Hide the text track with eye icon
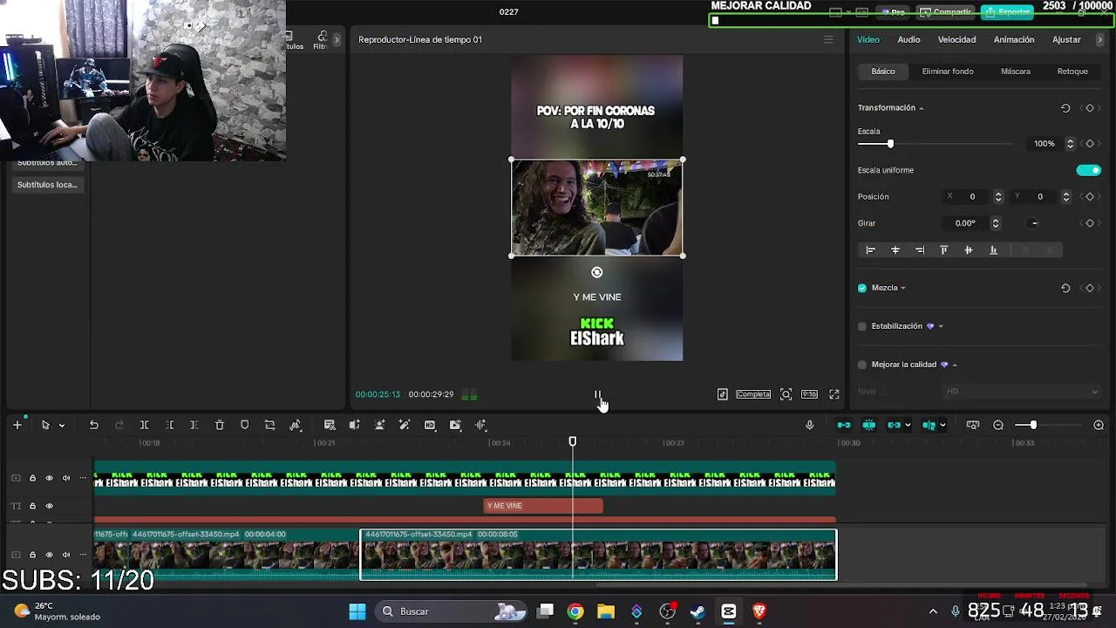Viewport: 1116px width, 628px height. (x=49, y=506)
